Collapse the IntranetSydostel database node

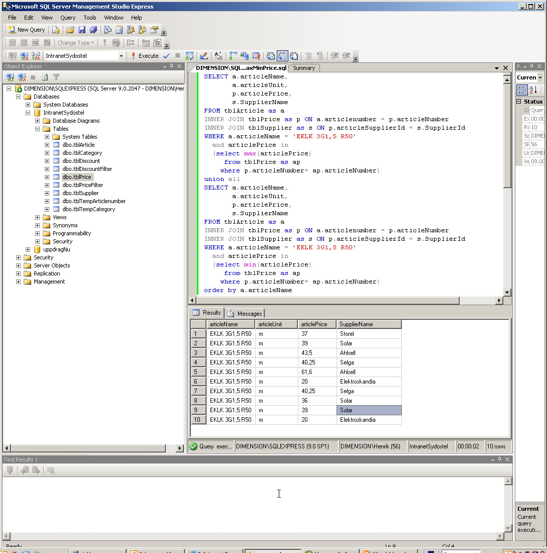point(28,113)
